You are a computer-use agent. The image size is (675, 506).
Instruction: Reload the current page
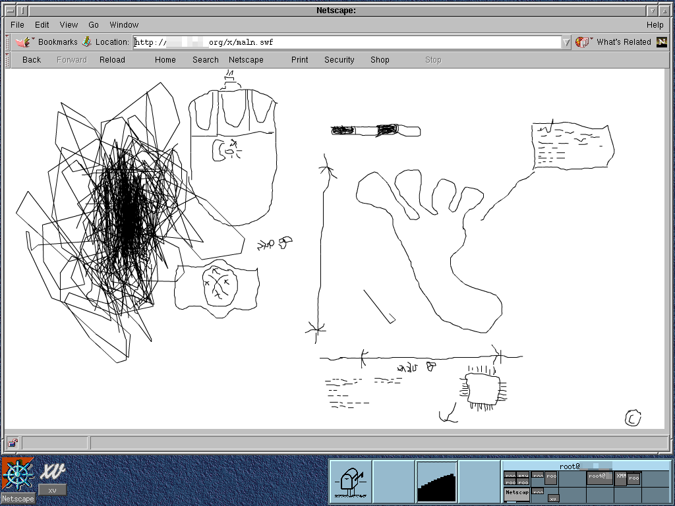(112, 60)
